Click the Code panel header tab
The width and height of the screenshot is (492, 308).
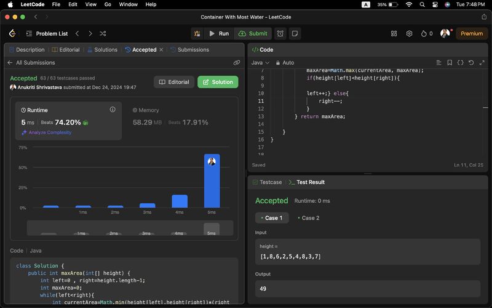tap(263, 50)
